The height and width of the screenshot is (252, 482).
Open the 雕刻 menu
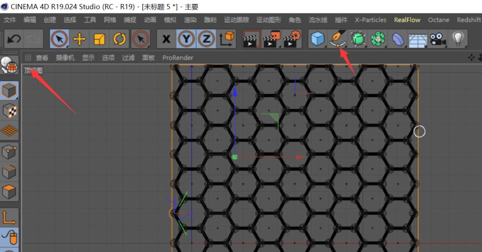(210, 20)
